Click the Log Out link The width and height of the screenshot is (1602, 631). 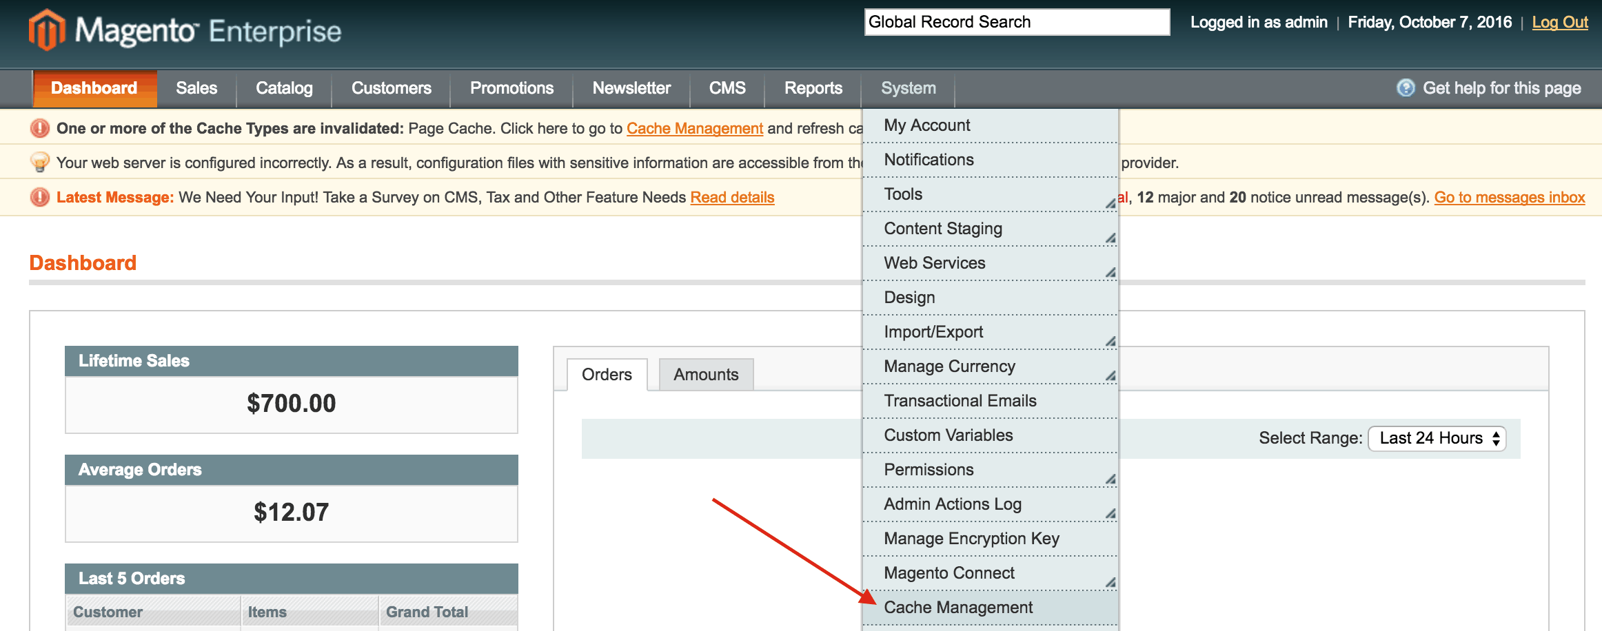[x=1559, y=21]
